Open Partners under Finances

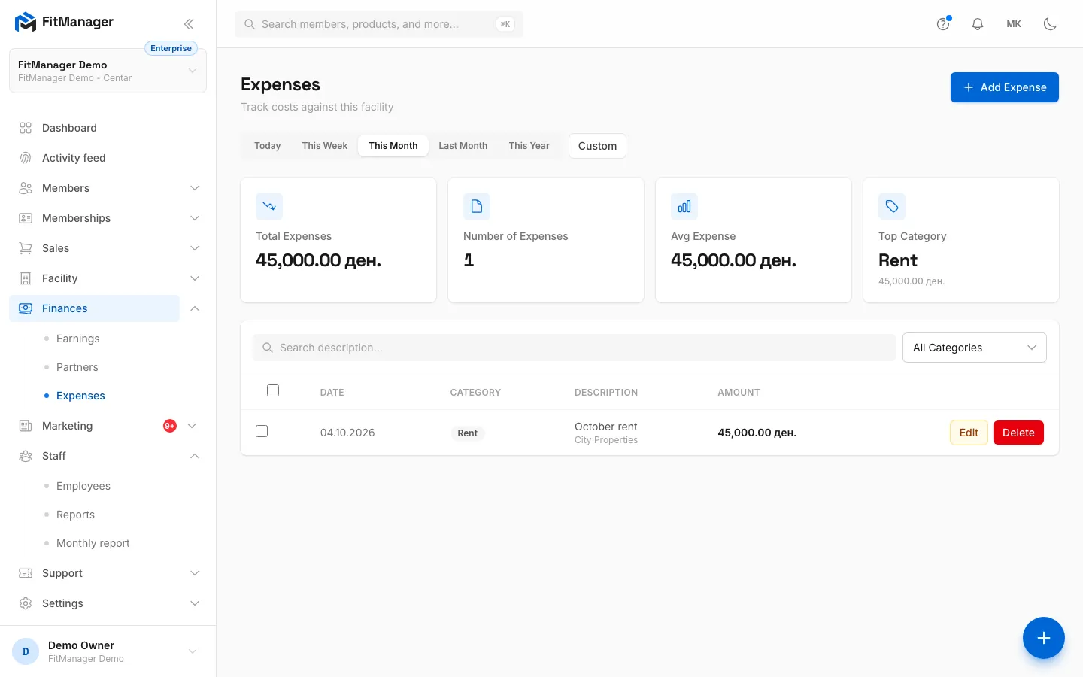(x=77, y=367)
